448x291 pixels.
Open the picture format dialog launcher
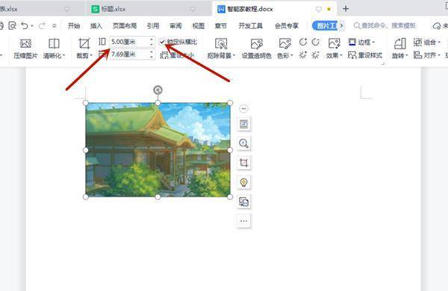point(383,63)
